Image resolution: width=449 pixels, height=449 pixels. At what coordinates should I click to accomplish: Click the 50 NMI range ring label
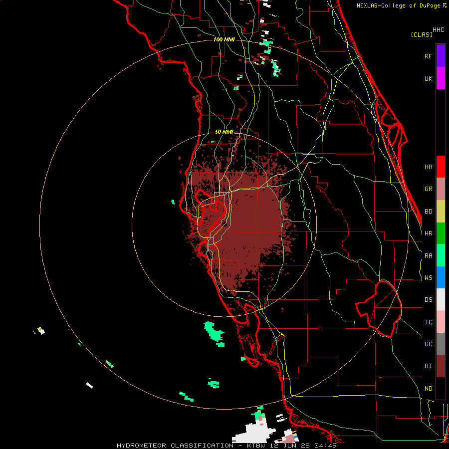[224, 132]
